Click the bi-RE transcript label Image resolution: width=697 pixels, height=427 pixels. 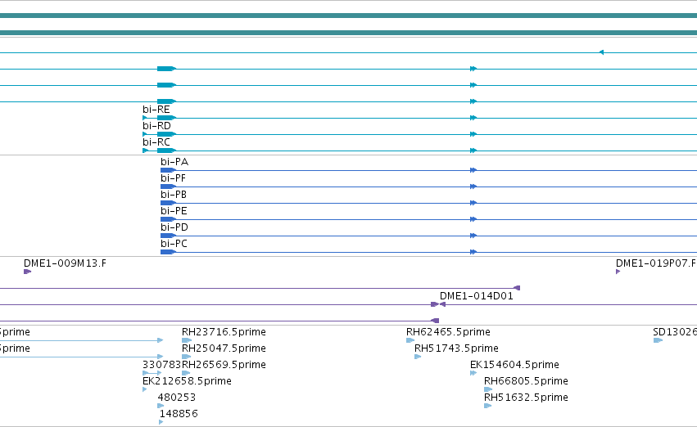(x=156, y=110)
